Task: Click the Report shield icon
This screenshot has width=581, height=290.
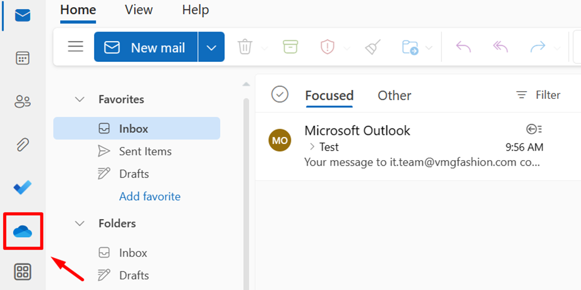Action: pos(327,47)
